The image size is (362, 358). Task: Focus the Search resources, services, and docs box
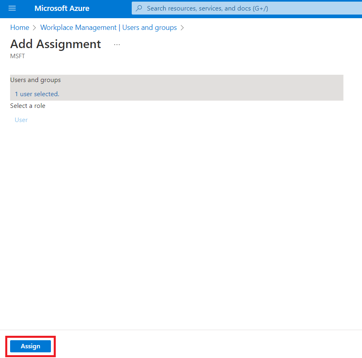click(247, 8)
